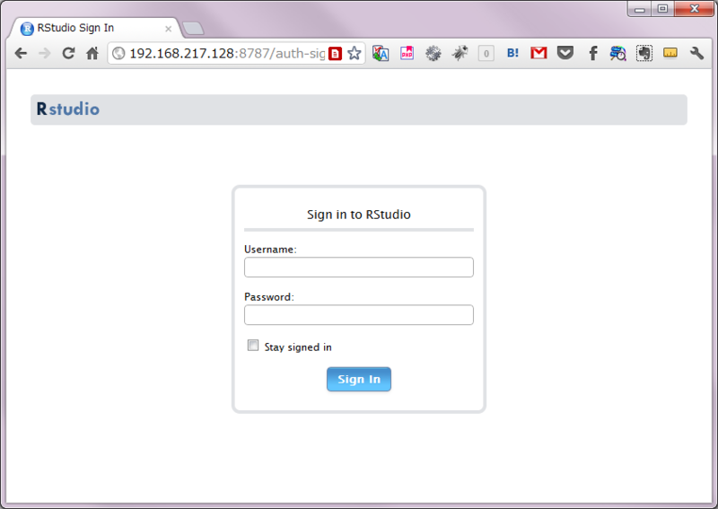Click the browser Forward arrow
Viewport: 718px width, 509px height.
[44, 54]
